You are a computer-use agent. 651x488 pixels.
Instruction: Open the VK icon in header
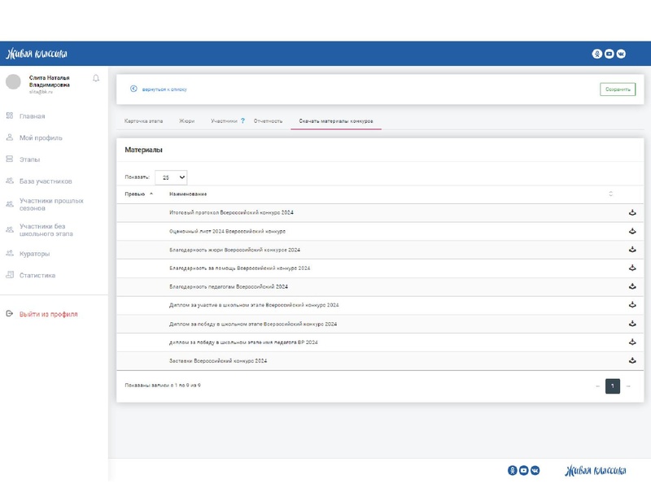point(622,54)
